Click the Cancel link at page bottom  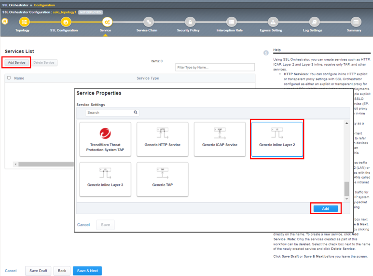(x=11, y=271)
